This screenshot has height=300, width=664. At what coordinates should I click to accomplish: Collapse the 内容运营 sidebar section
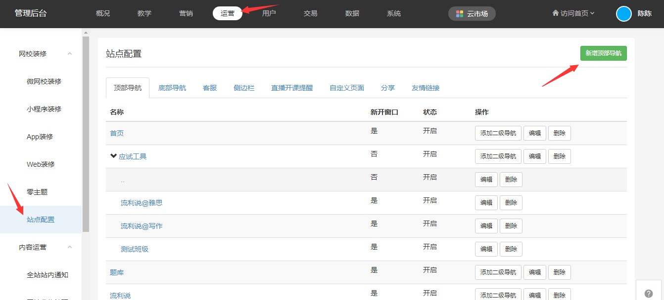tap(70, 247)
